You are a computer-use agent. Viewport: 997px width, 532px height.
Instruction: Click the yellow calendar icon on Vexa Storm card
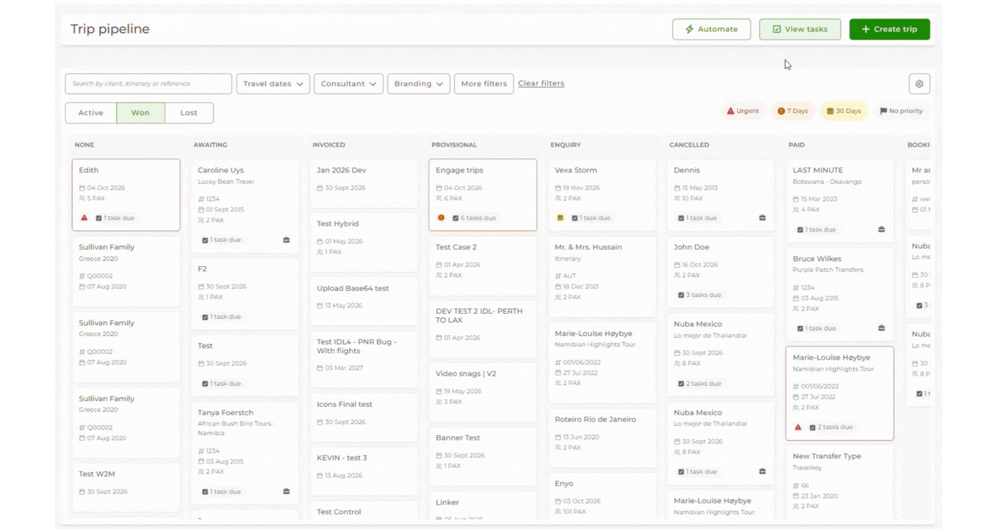560,217
